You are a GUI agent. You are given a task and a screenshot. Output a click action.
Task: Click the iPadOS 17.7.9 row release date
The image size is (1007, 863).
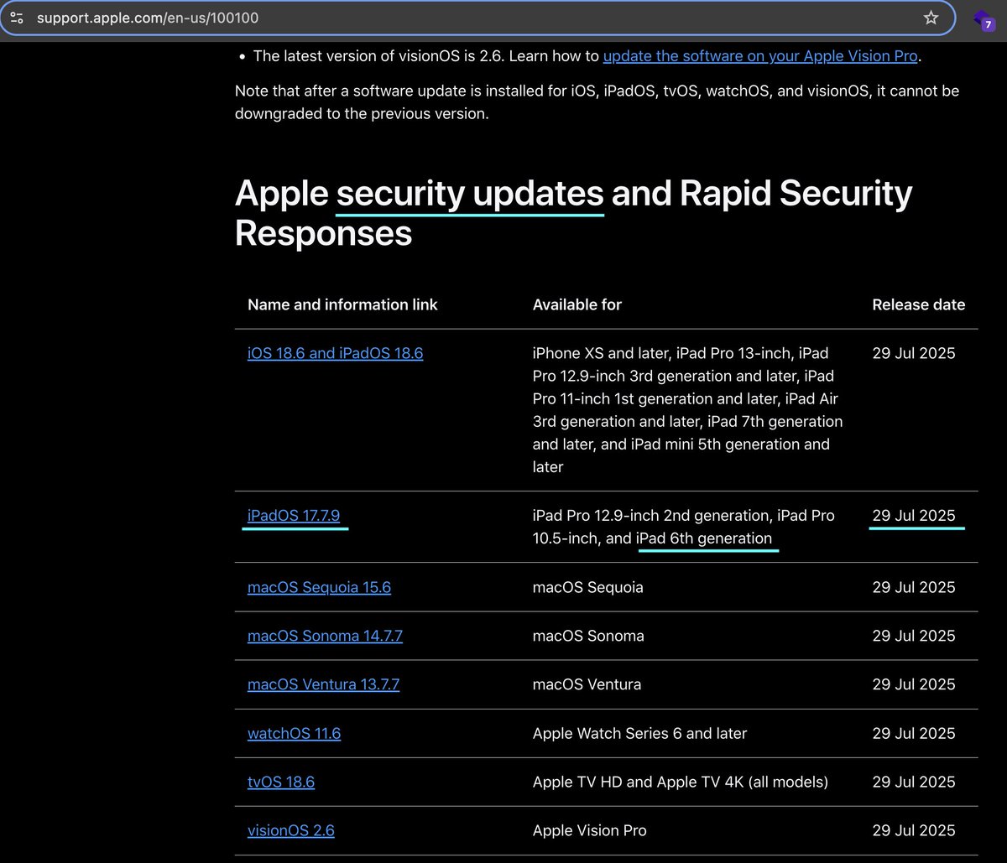[x=914, y=516]
